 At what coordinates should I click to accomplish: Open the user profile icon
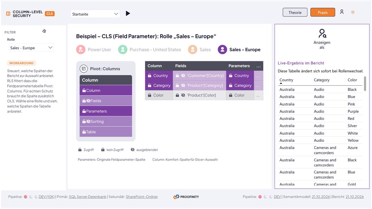click(342, 12)
